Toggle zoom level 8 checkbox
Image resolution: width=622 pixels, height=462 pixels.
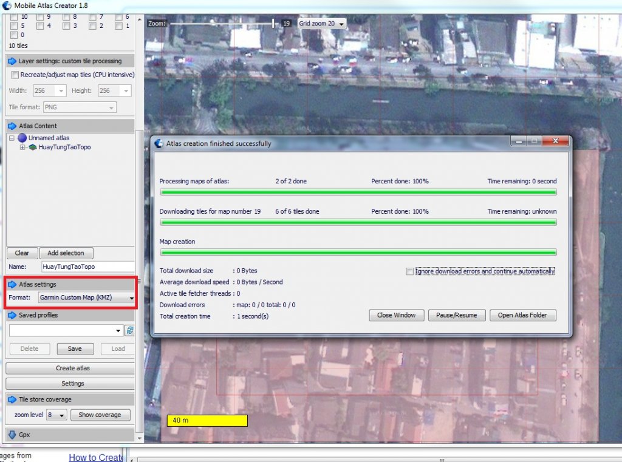66,17
